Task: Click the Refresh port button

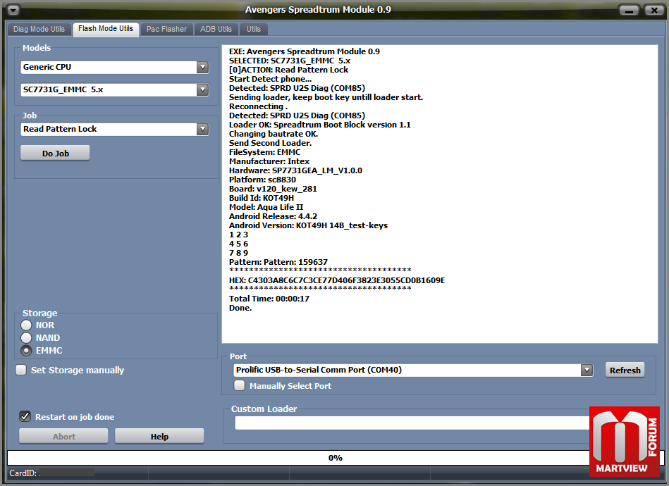Action: [x=625, y=370]
